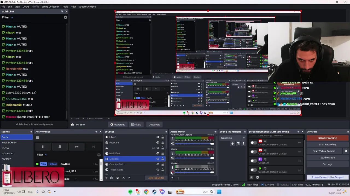Click the Deactivate button
Viewport: 350px width, 196px height.
point(154,125)
